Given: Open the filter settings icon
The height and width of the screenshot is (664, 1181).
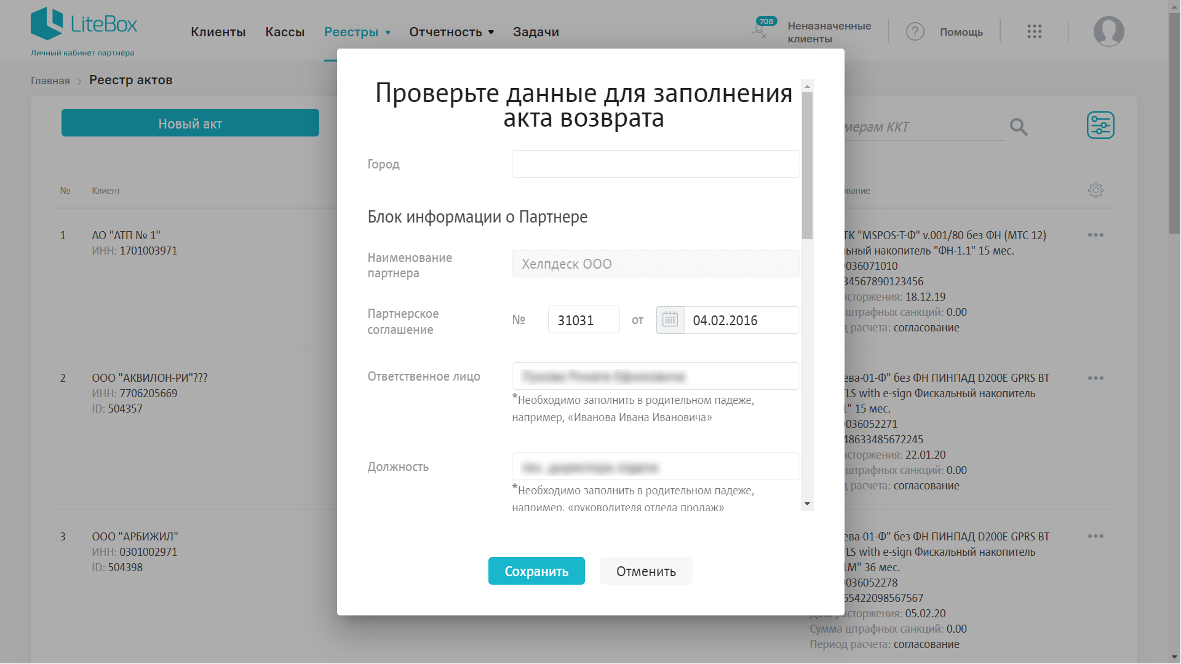Looking at the screenshot, I should [1100, 125].
